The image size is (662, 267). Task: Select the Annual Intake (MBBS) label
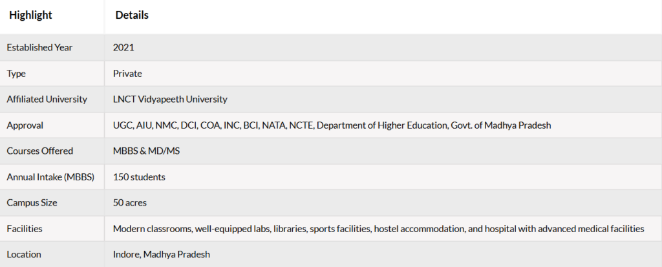[50, 177]
